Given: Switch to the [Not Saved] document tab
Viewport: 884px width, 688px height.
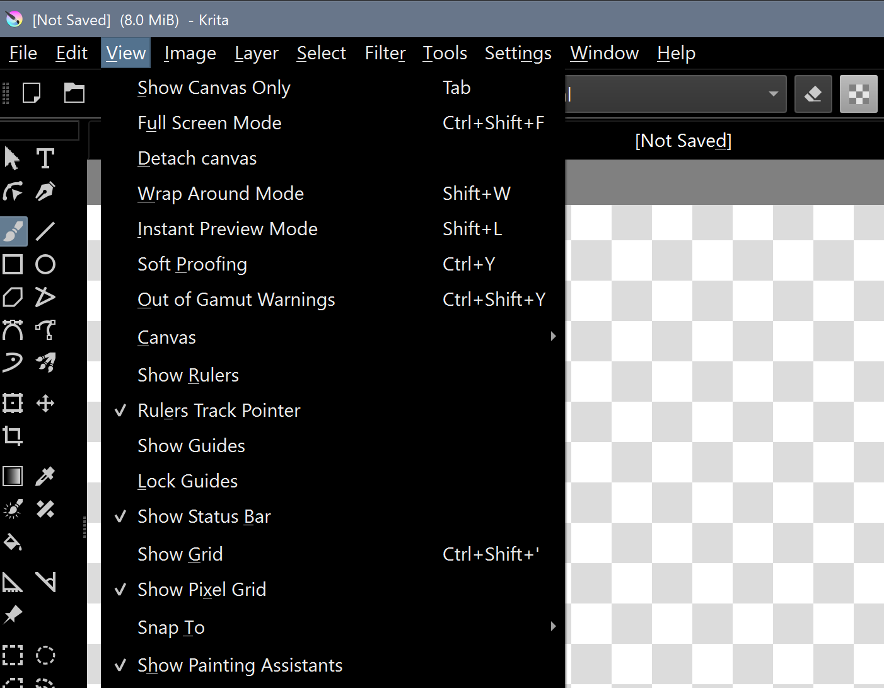Looking at the screenshot, I should coord(683,141).
